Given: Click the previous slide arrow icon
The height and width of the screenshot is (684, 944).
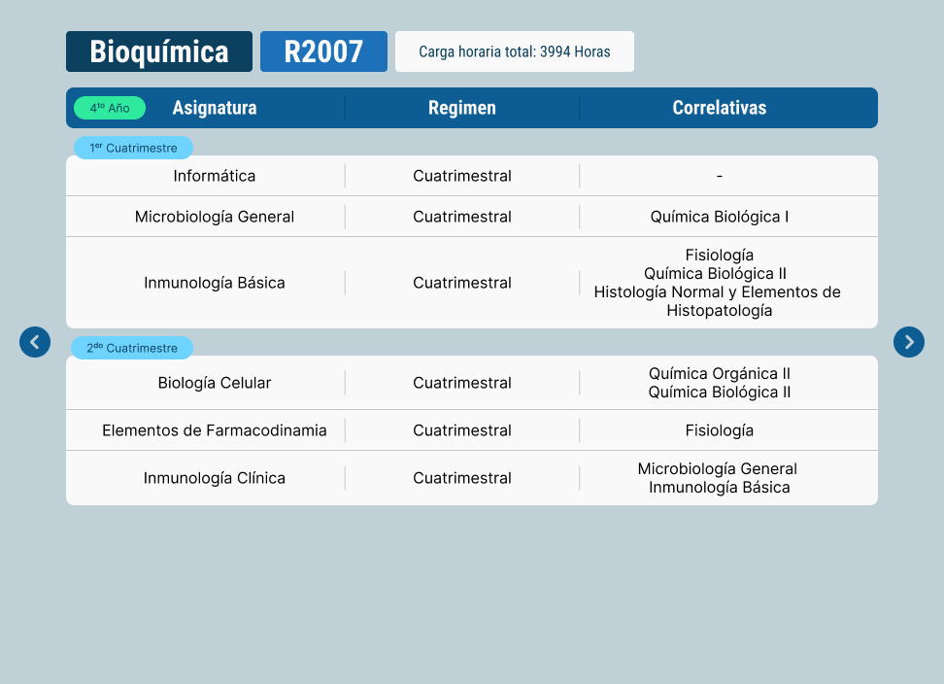Looking at the screenshot, I should (x=35, y=342).
